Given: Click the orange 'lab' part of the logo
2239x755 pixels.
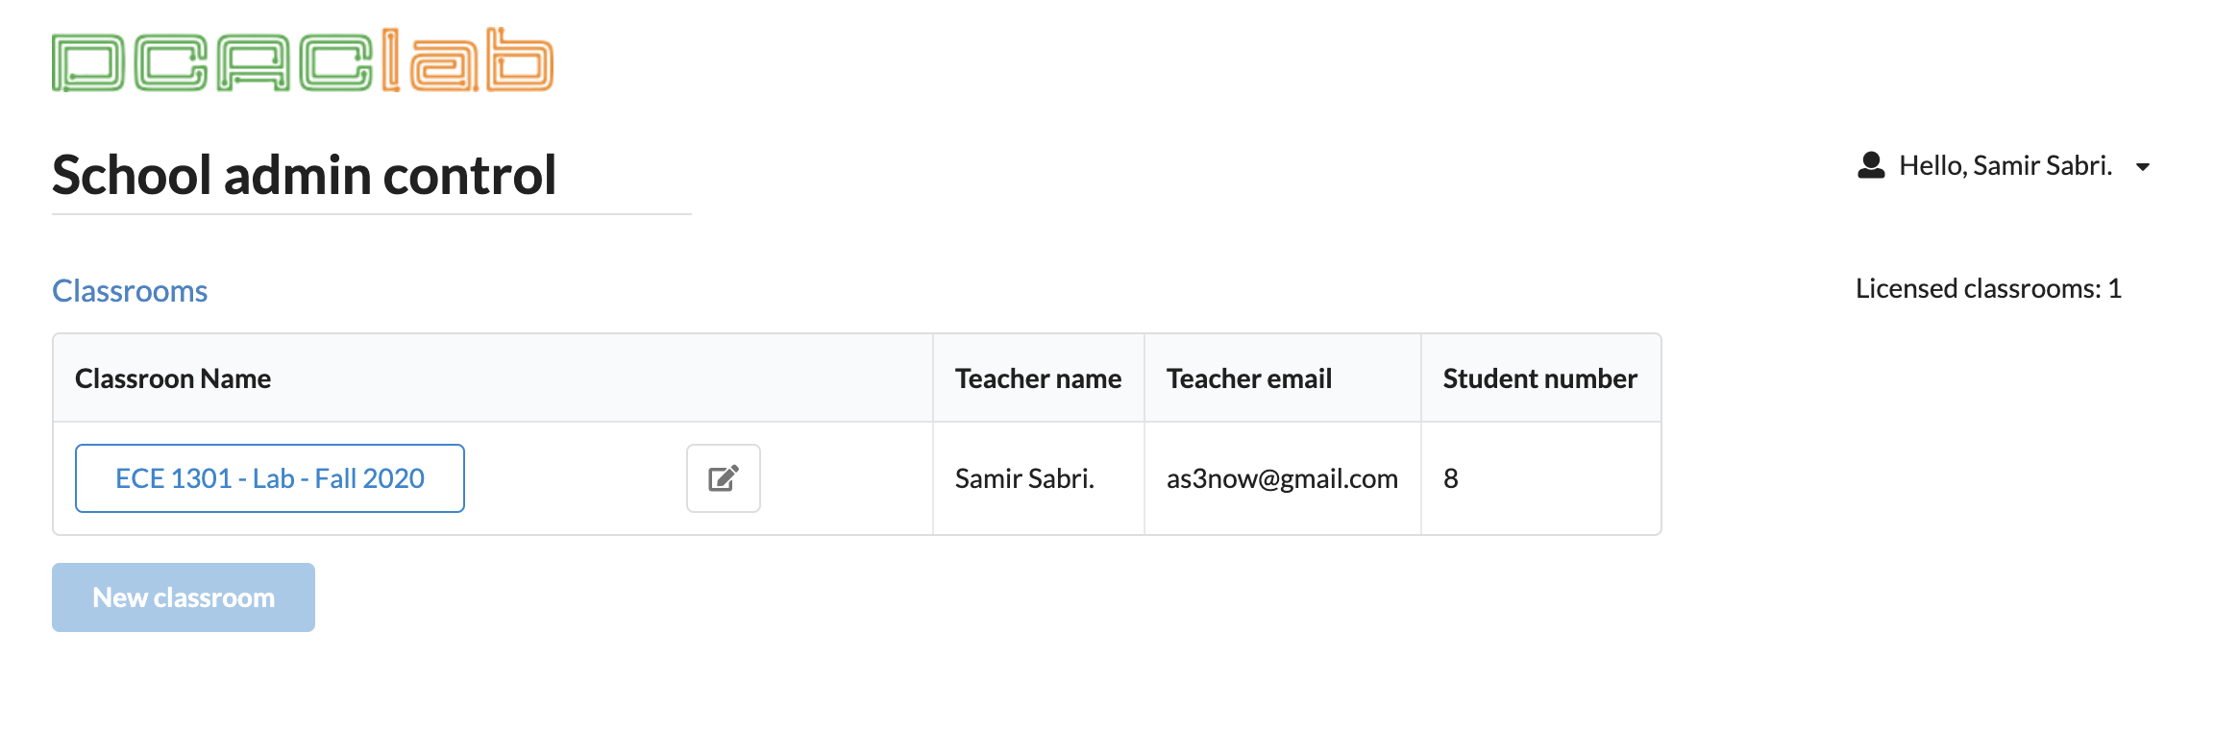Looking at the screenshot, I should tap(467, 61).
